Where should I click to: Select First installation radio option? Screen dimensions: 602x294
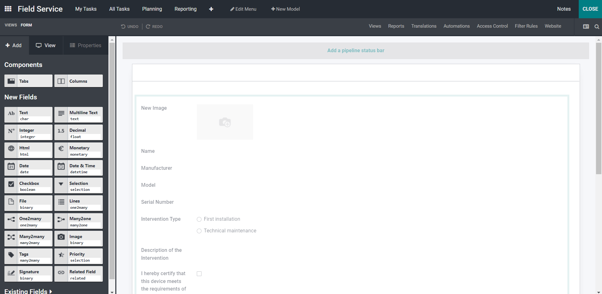(x=199, y=219)
